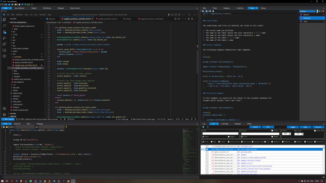Screen dimensions: 326x183
Task: Expand the db folder in the Explorer
Action: point(13,37)
